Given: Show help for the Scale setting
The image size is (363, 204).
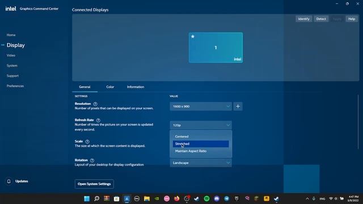Looking at the screenshot, I should coord(87,141).
